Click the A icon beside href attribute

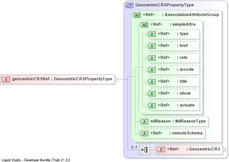(152, 46)
